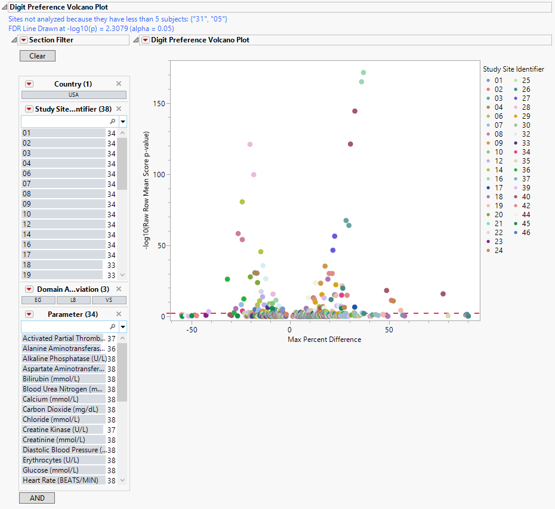
Task: Open the Parameter search options dropdown
Action: point(123,327)
